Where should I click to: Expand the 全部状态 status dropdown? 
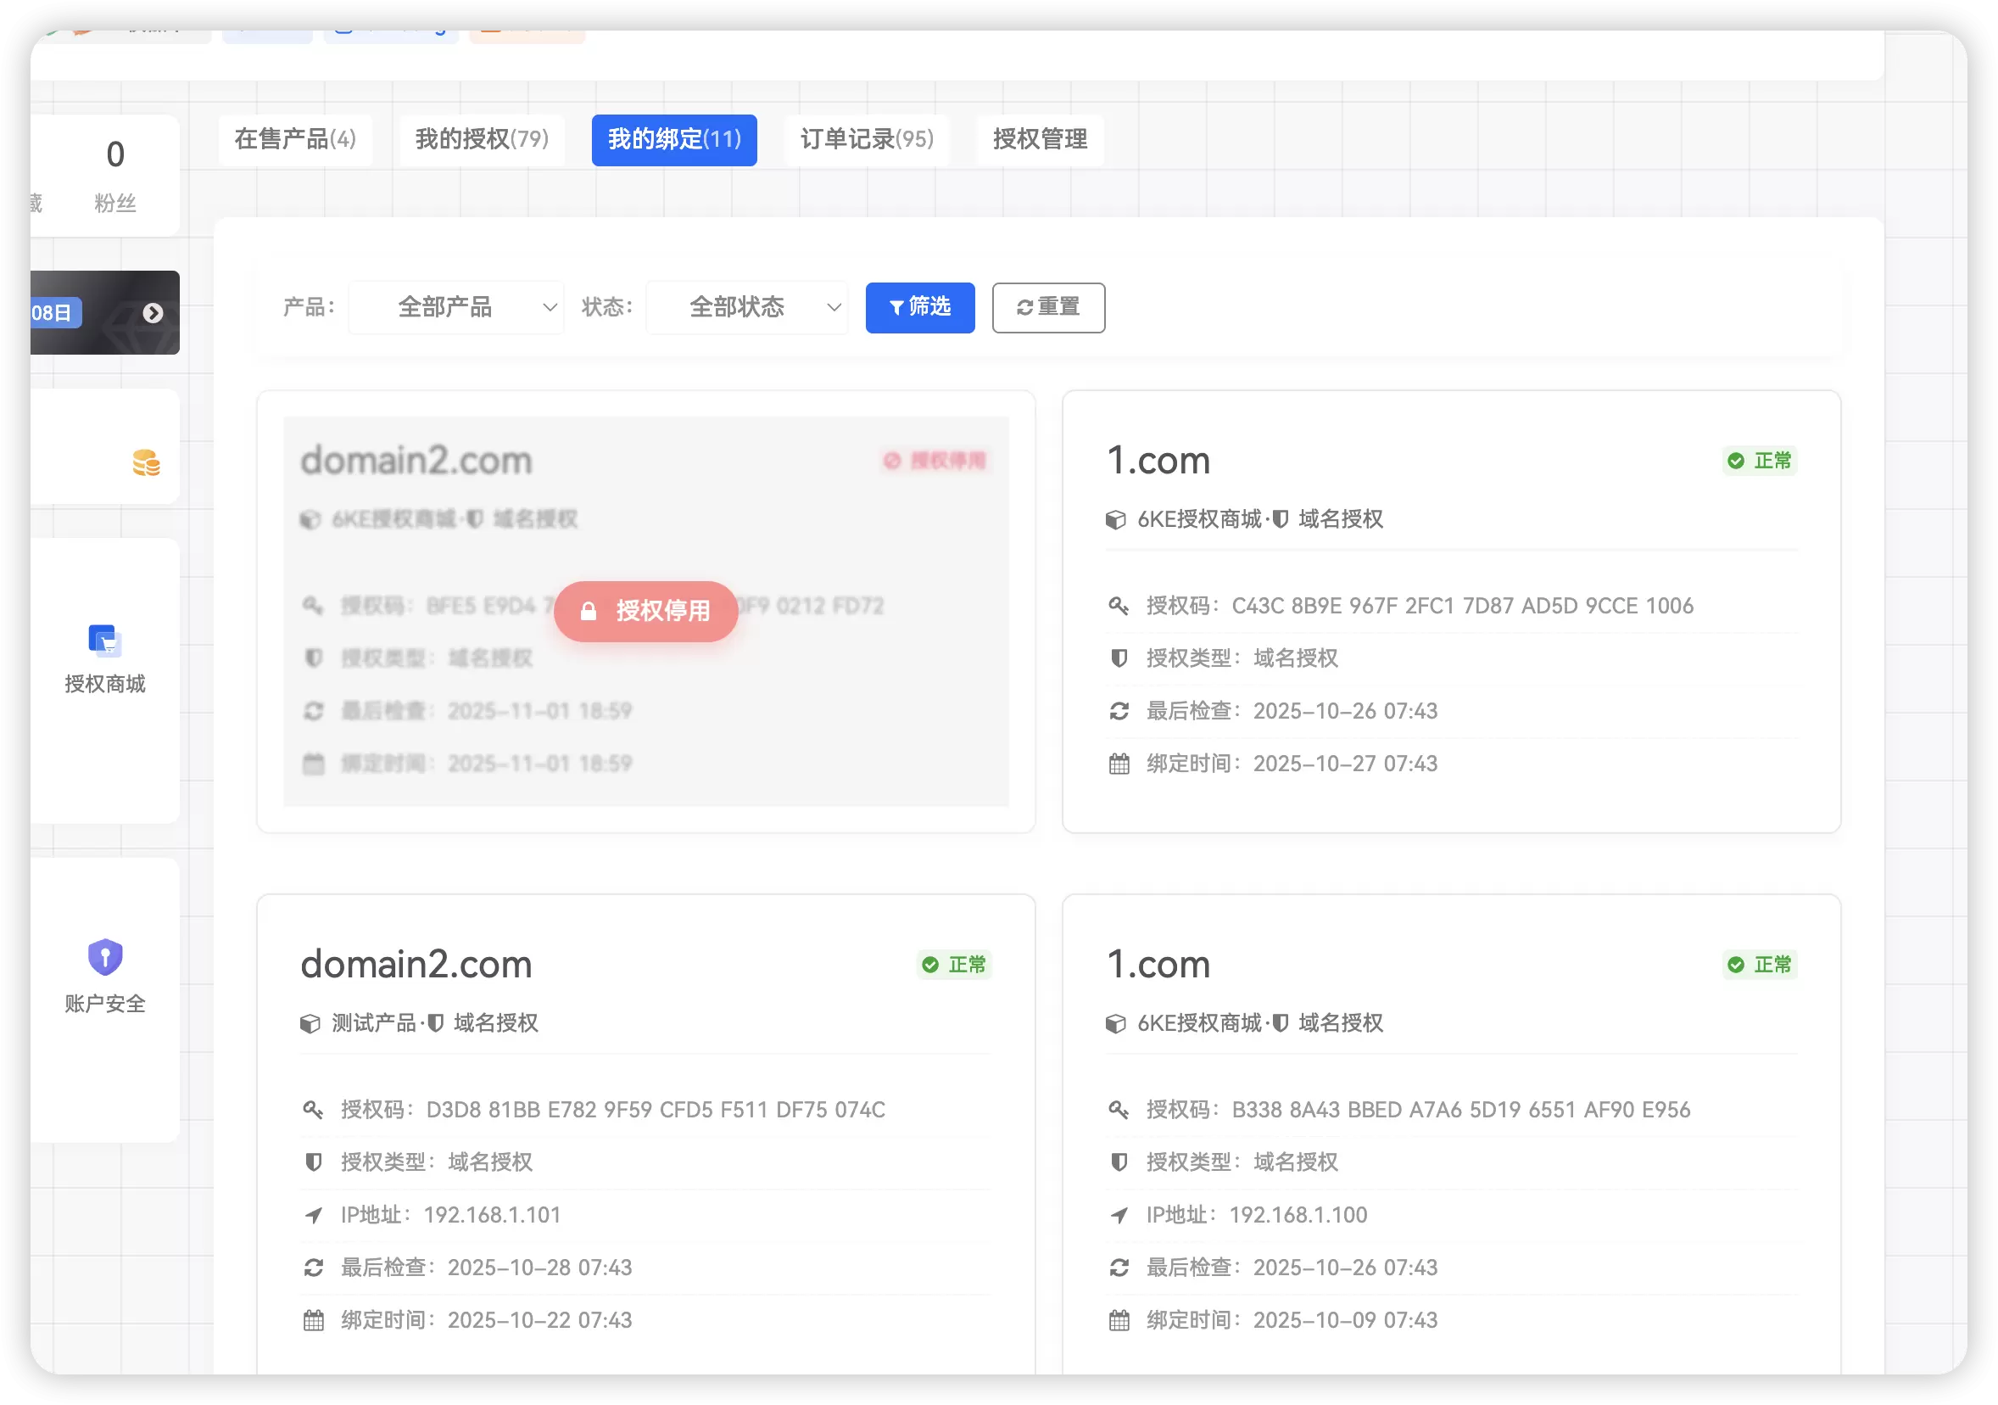tap(746, 307)
